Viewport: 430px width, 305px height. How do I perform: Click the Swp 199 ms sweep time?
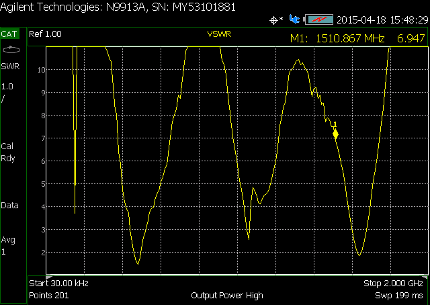tap(399, 296)
